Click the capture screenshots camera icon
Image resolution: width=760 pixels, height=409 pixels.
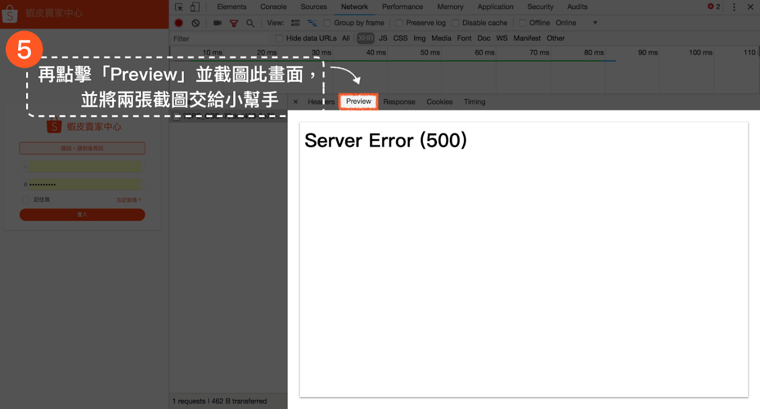217,23
